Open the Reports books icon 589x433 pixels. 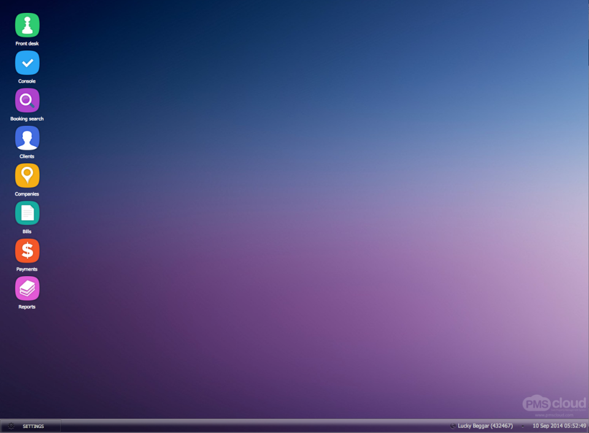point(27,288)
